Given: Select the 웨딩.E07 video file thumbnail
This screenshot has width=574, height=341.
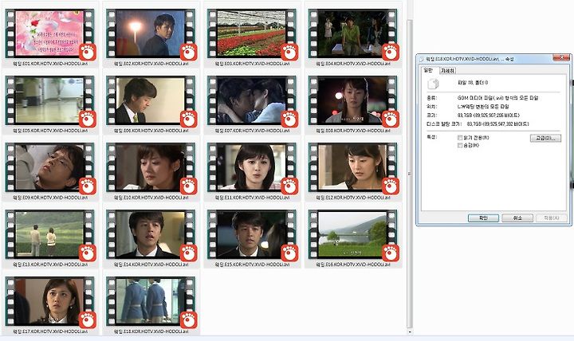Looking at the screenshot, I should click(252, 101).
